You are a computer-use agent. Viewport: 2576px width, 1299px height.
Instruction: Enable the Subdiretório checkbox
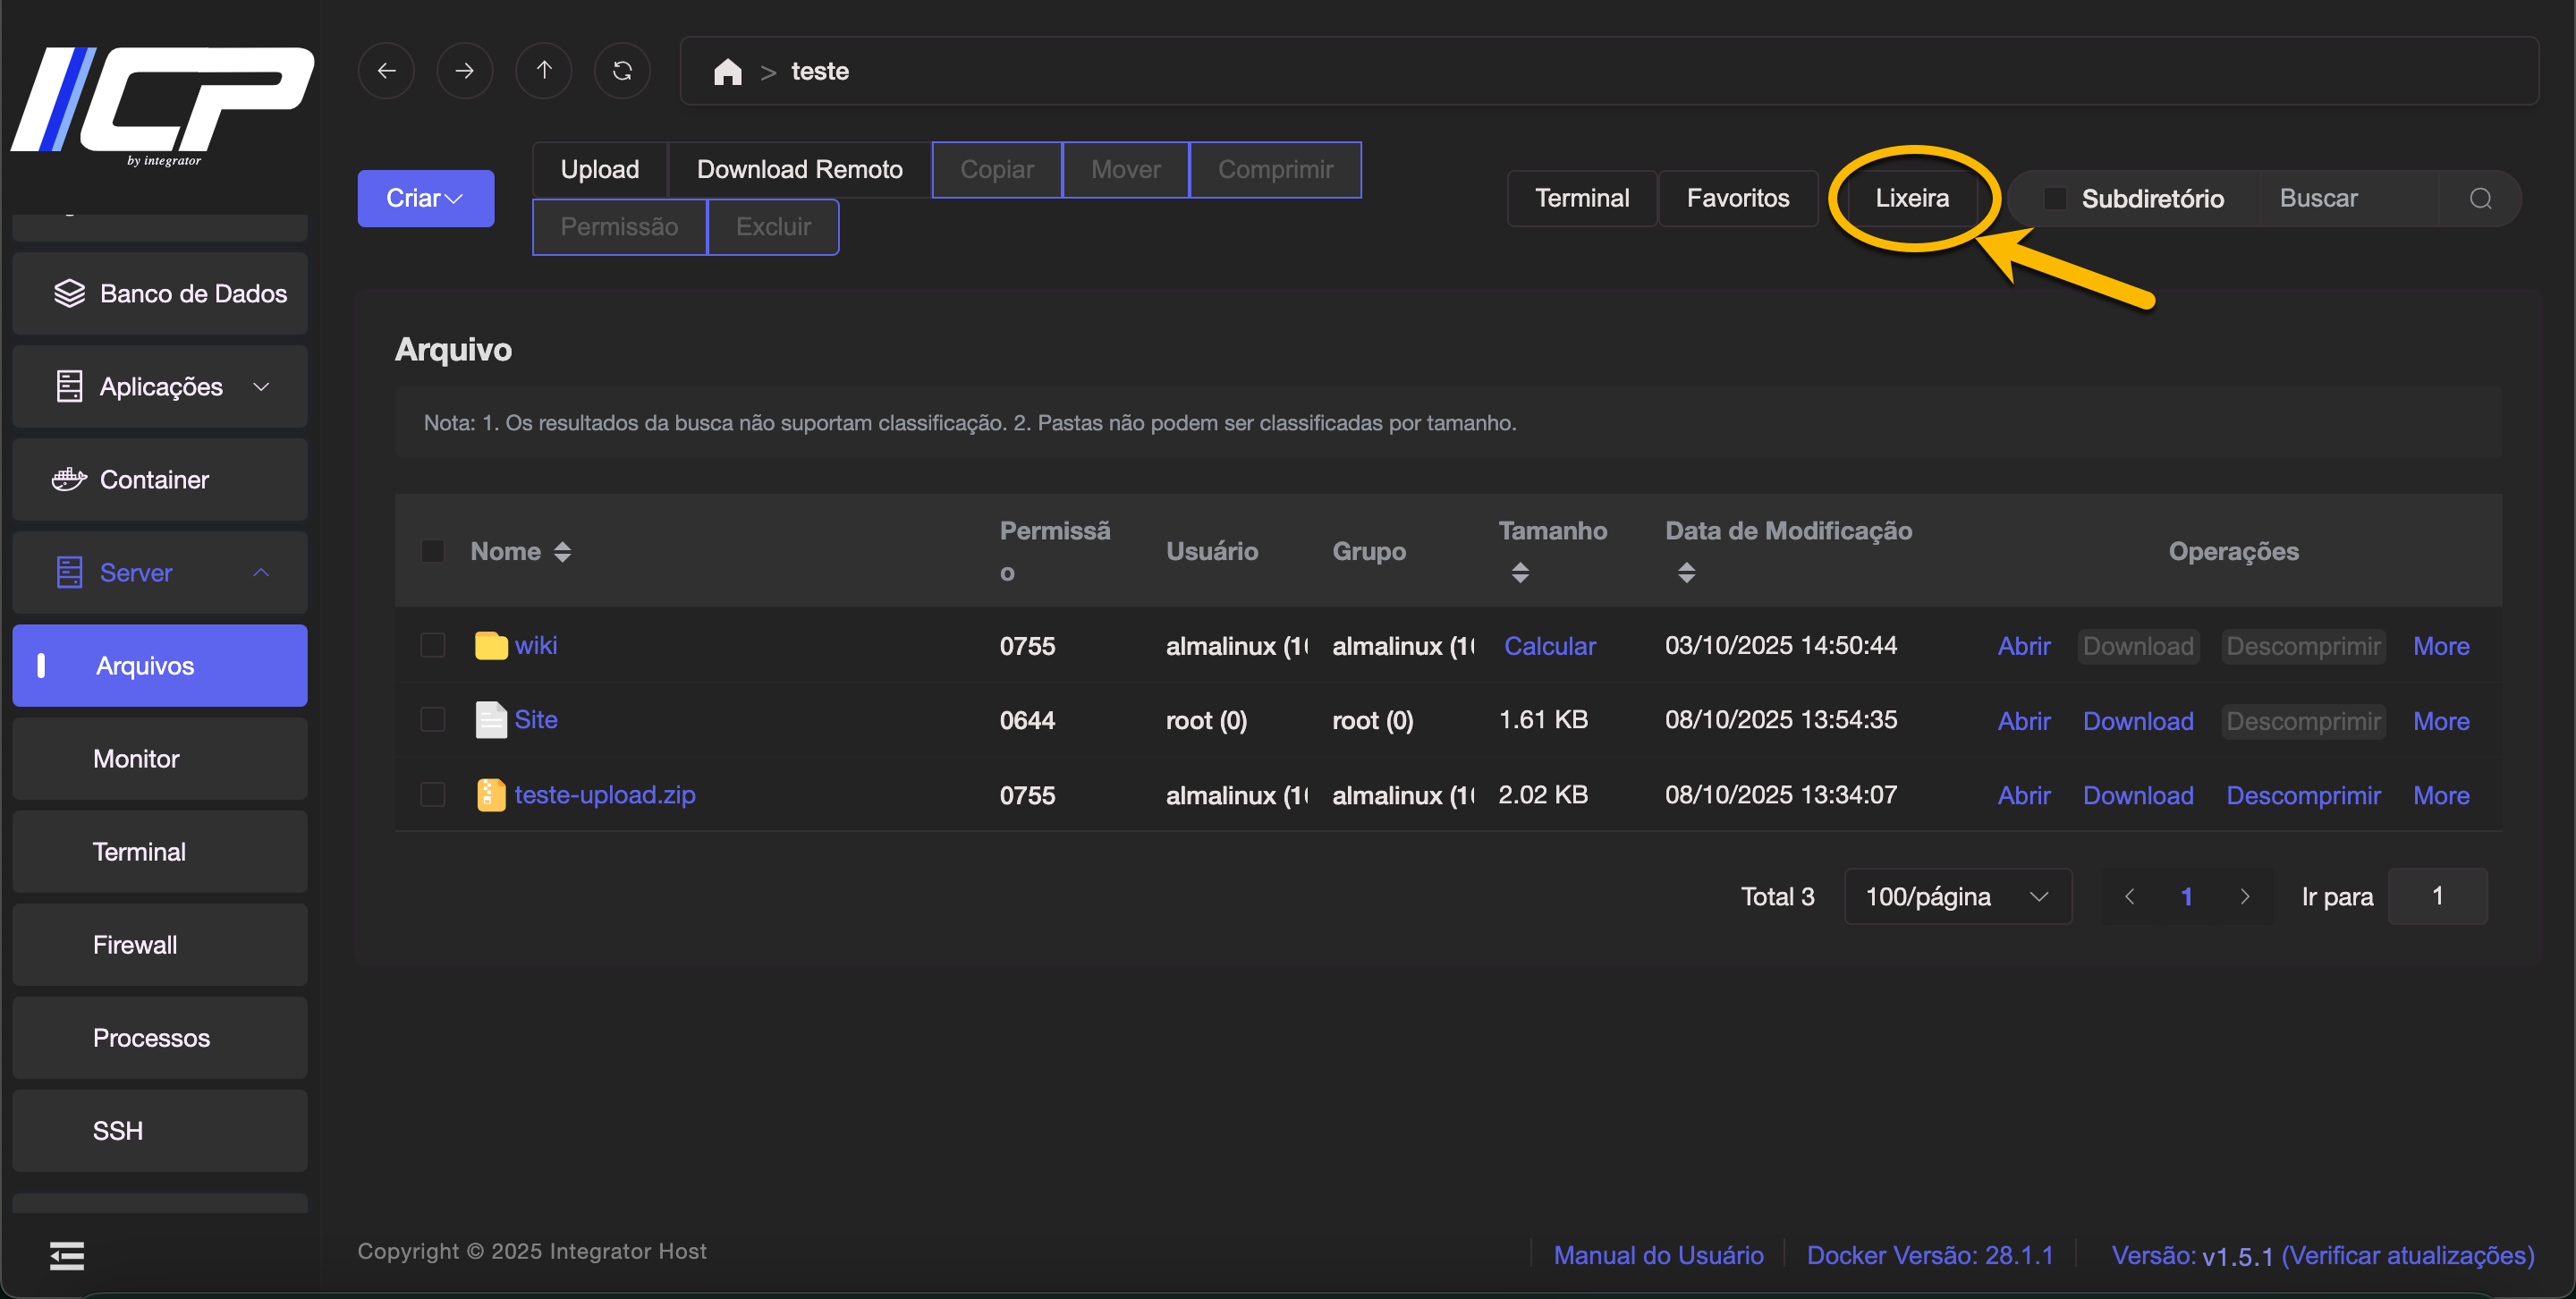click(x=2054, y=198)
